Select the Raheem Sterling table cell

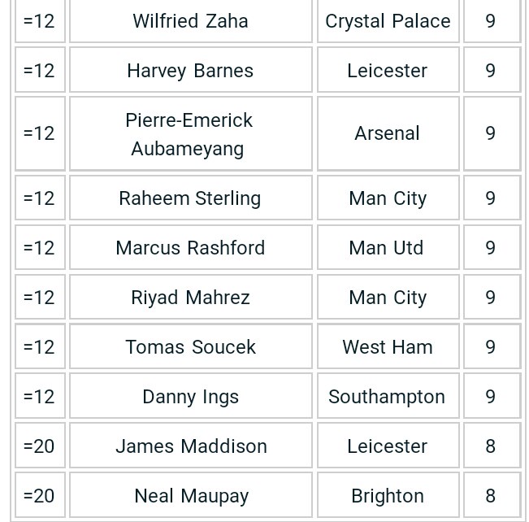190,198
